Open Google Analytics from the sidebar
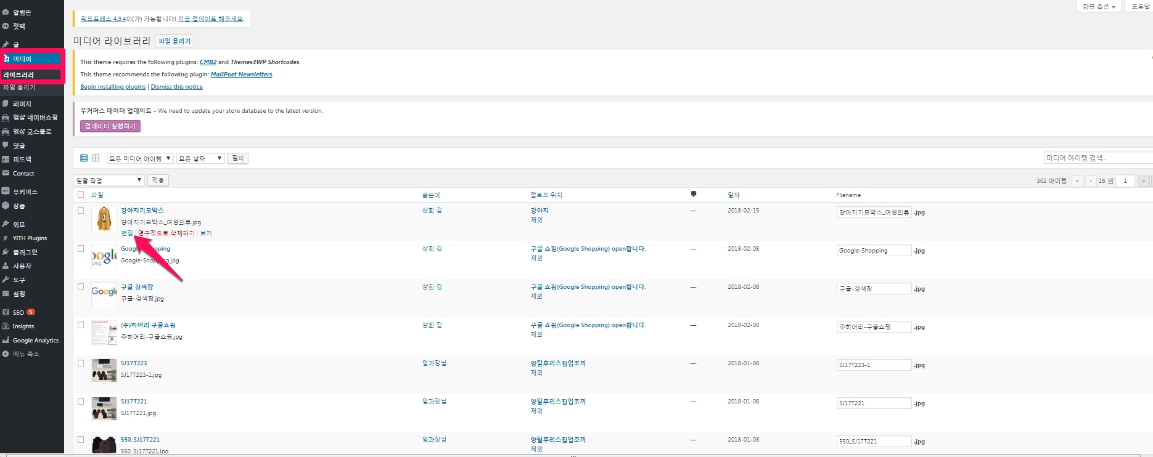The image size is (1153, 457). coord(35,341)
